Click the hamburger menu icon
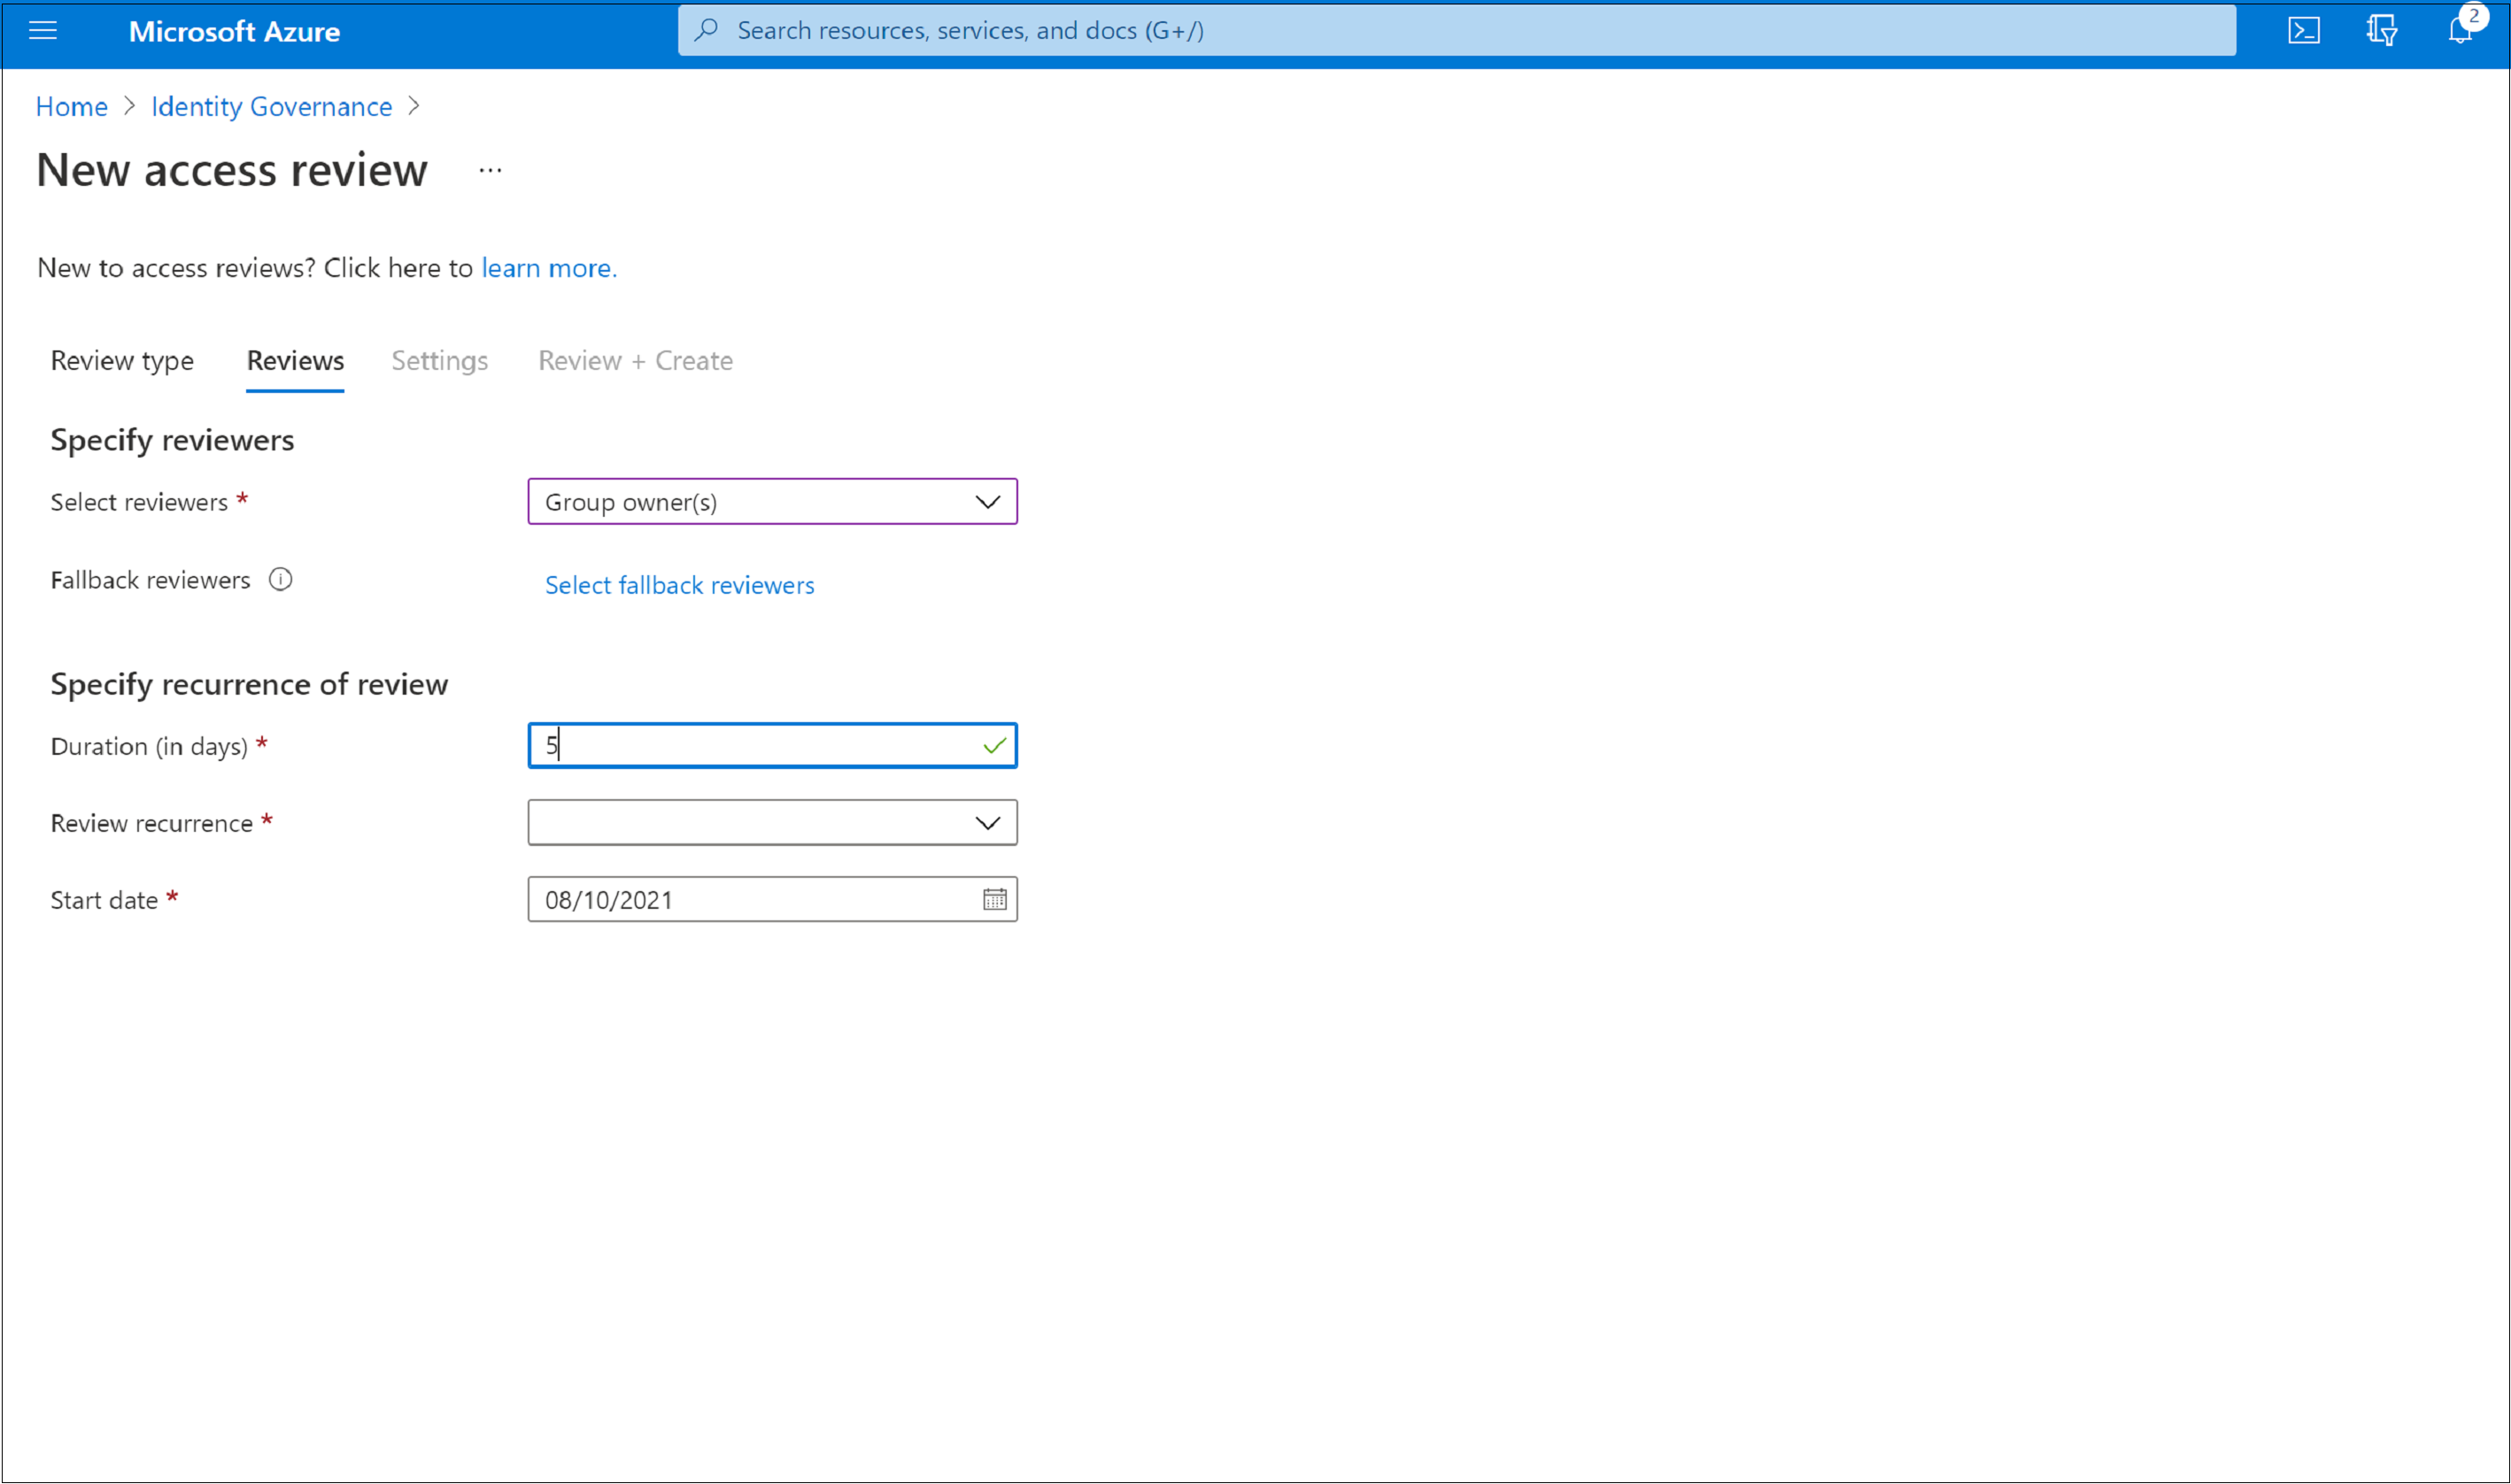The width and height of the screenshot is (2511, 1484). point(48,30)
